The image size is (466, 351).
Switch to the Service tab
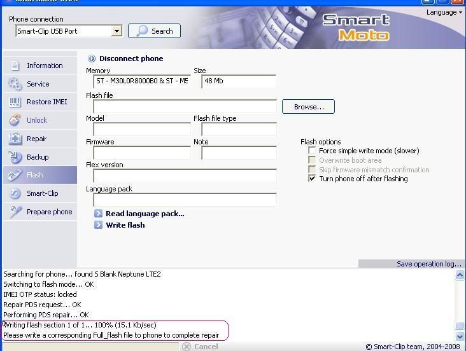point(40,84)
